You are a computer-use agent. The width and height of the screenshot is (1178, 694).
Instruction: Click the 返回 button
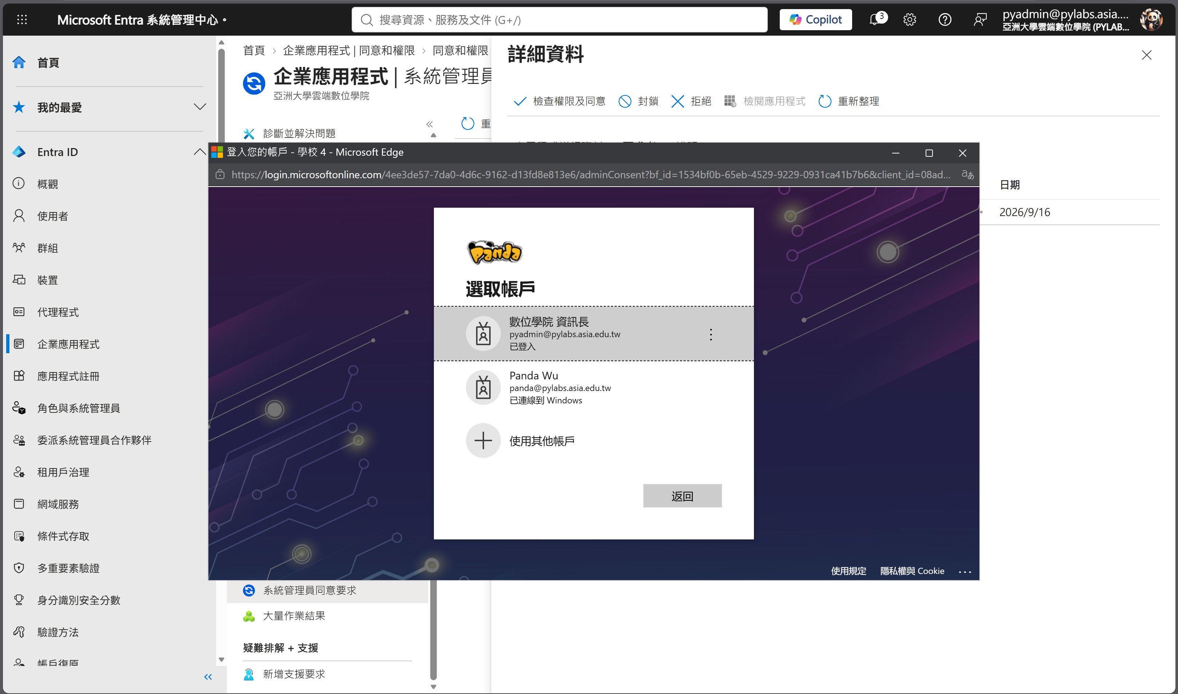(x=682, y=496)
